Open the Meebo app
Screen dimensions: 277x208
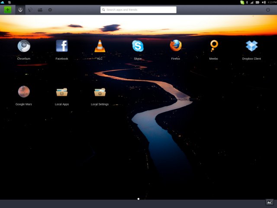tap(214, 46)
